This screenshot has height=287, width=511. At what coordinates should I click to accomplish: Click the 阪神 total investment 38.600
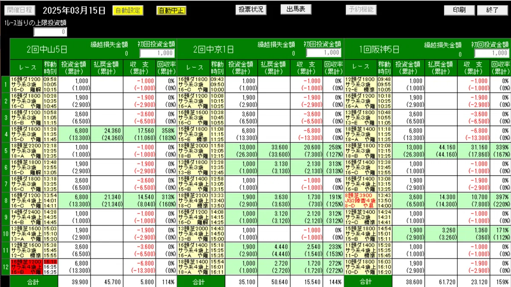click(409, 281)
